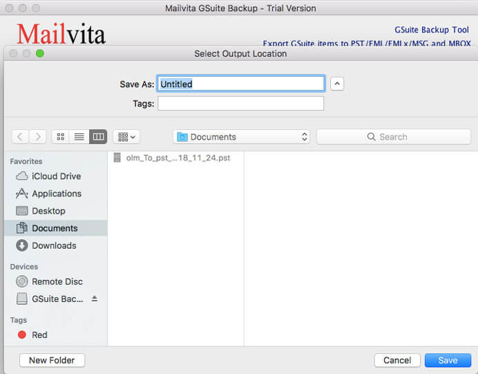
Task: Select Remote Disc under Devices
Action: click(x=57, y=281)
